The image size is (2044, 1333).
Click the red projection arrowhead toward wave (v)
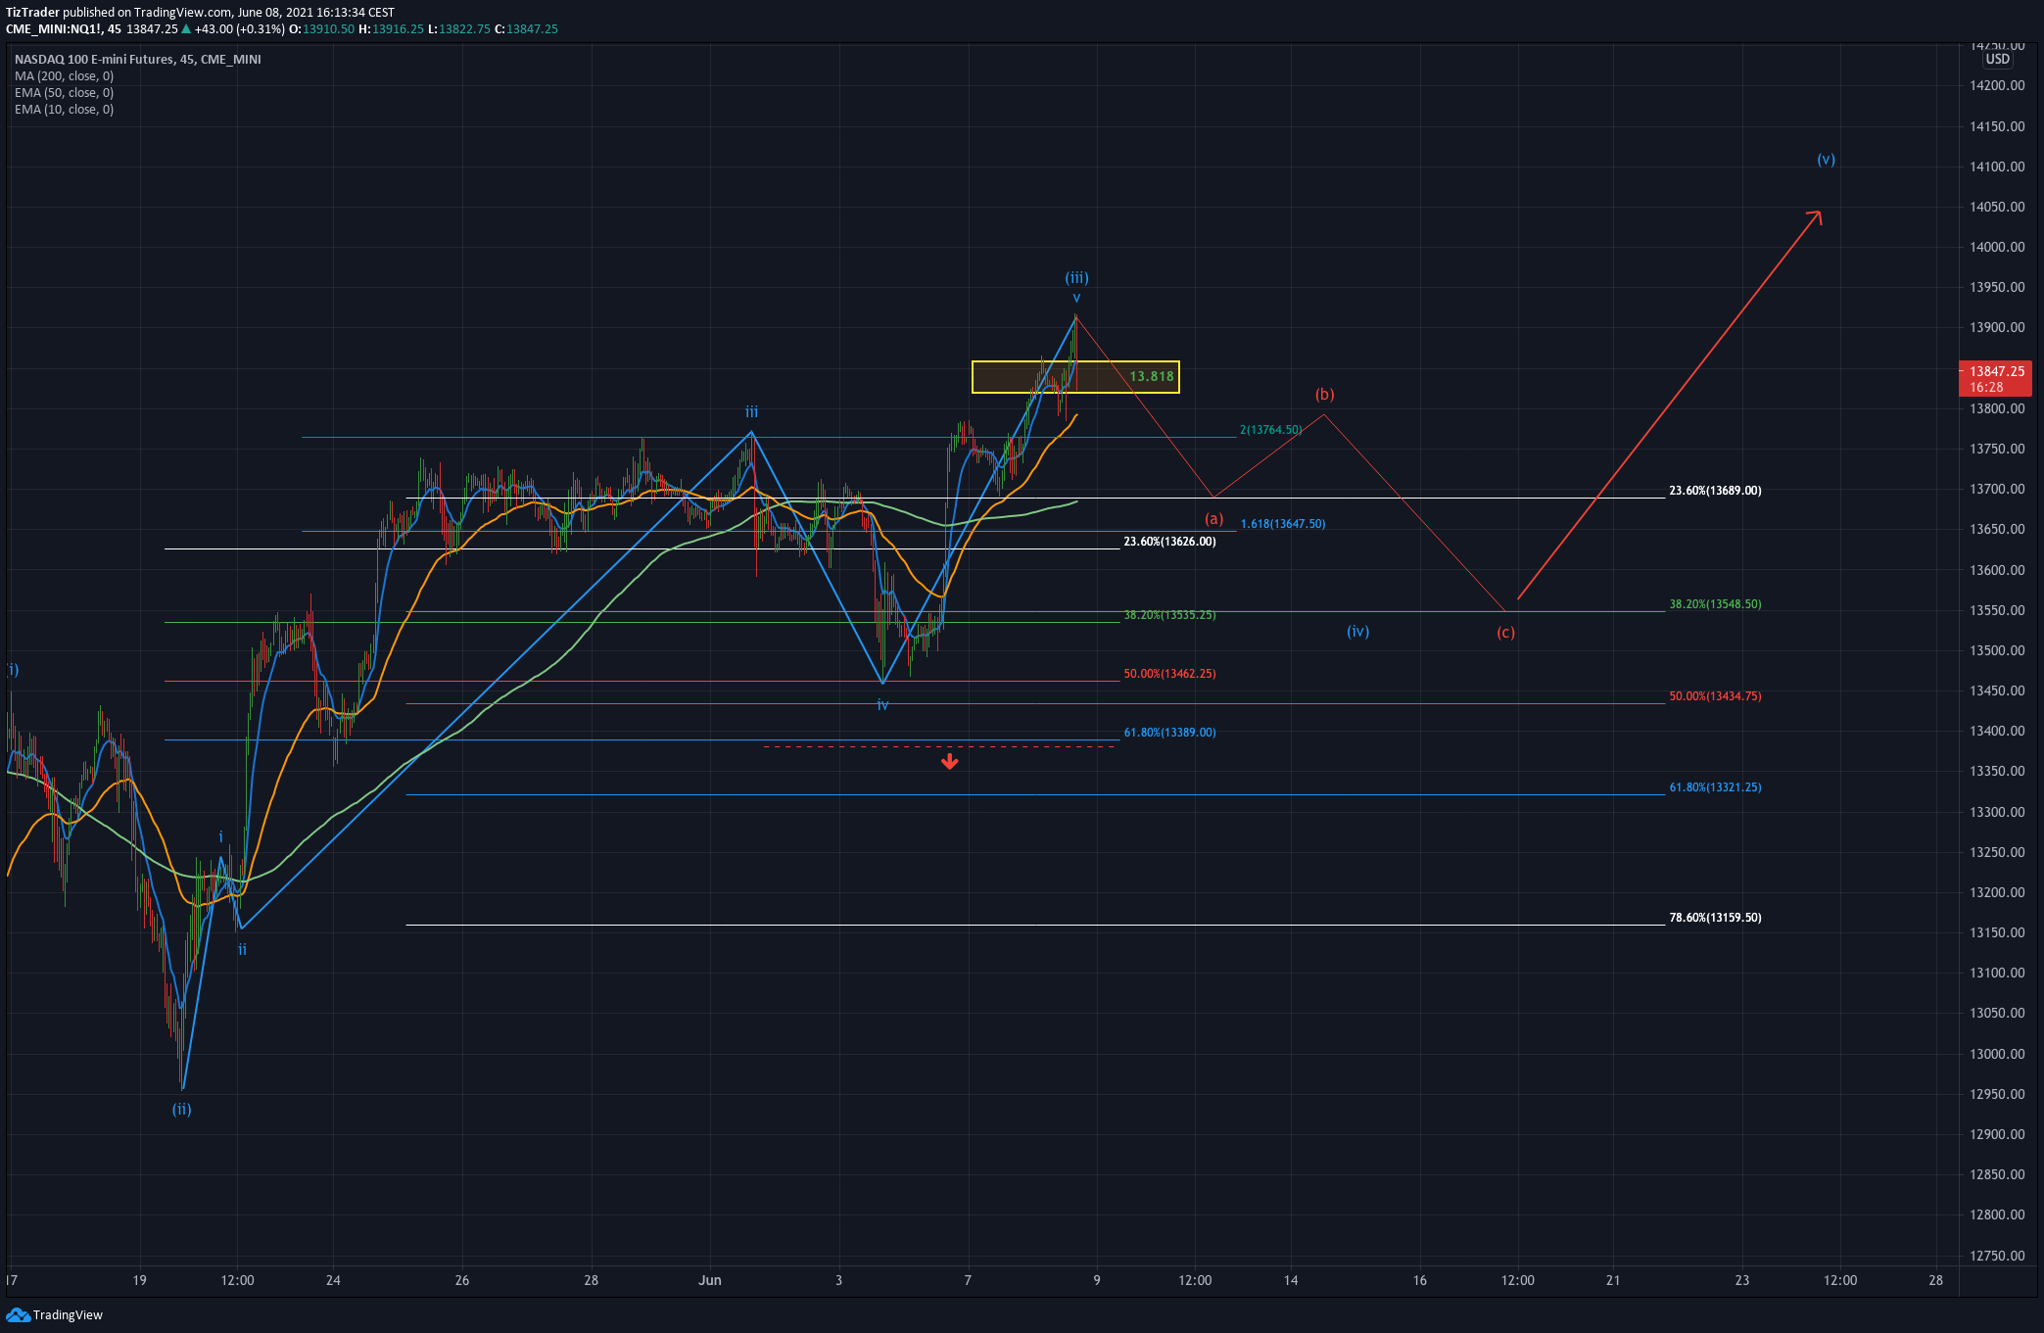tap(1815, 217)
